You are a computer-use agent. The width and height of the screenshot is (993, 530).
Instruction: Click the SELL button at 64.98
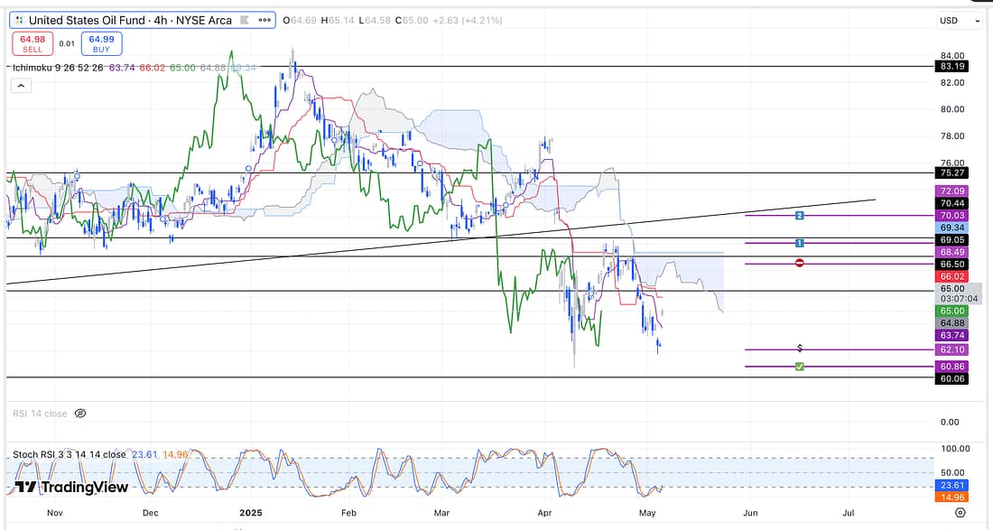(x=31, y=42)
